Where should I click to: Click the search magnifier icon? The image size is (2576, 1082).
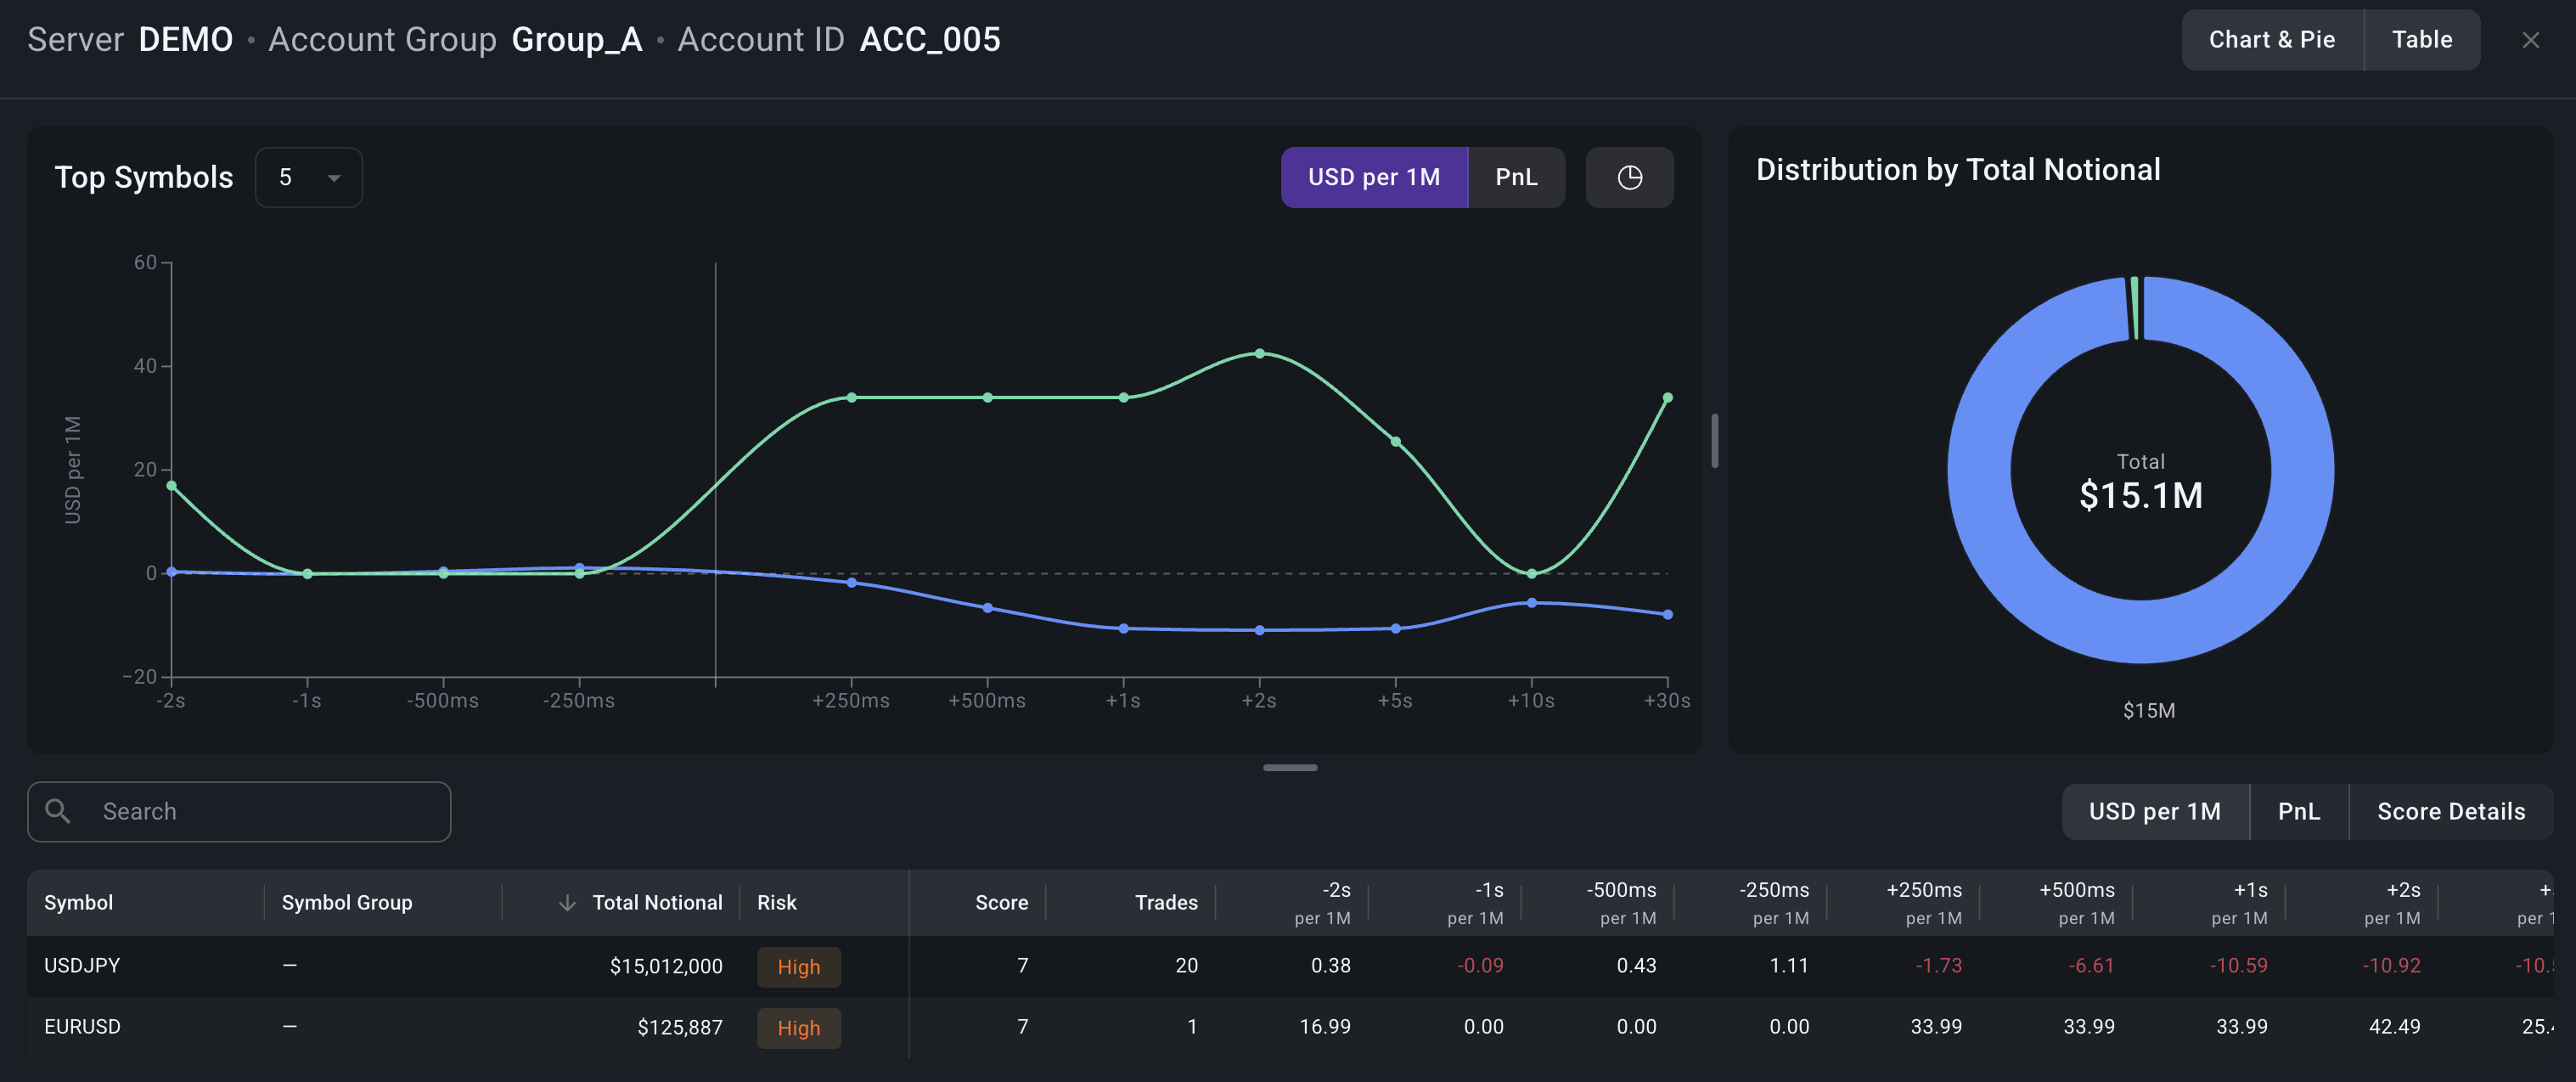pos(58,811)
